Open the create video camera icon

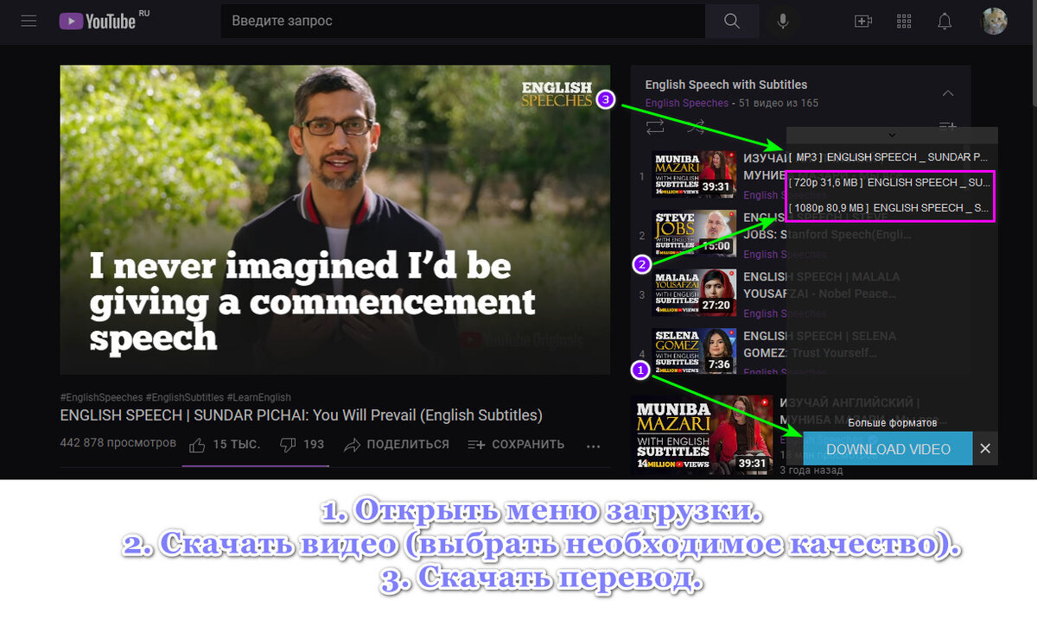[x=862, y=21]
